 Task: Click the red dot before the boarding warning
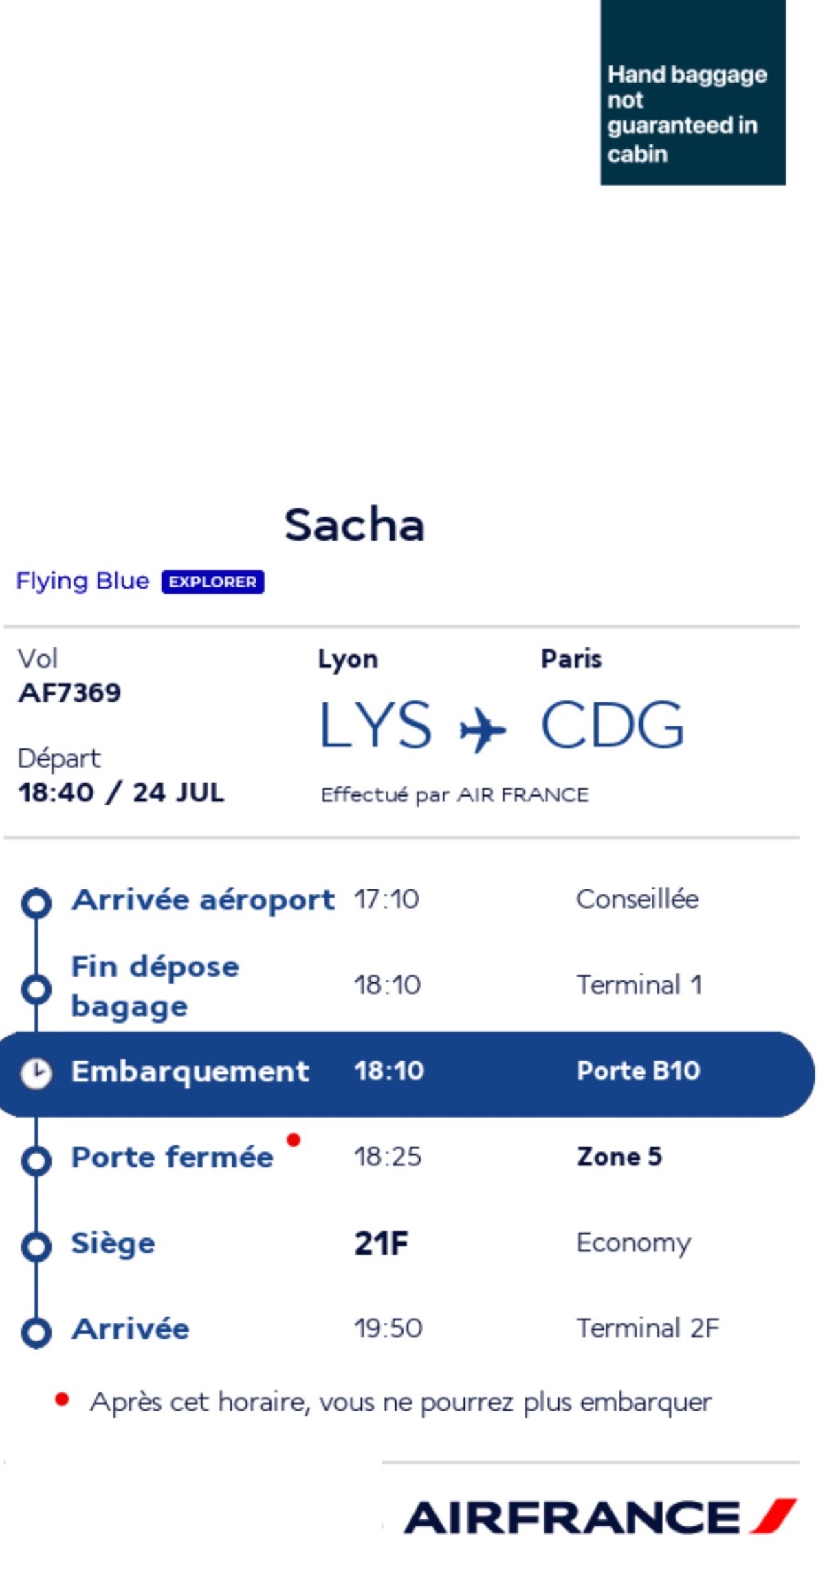click(x=62, y=1399)
